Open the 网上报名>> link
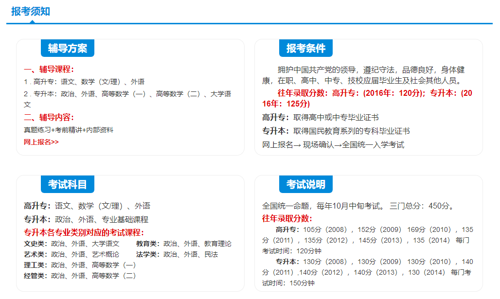The height and width of the screenshot is (299, 500). (x=41, y=142)
